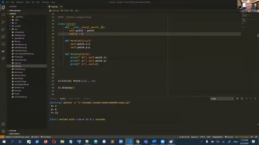Image resolution: width=259 pixels, height=145 pixels.
Task: Open Firefox from the taskbar
Action: (x=45, y=141)
